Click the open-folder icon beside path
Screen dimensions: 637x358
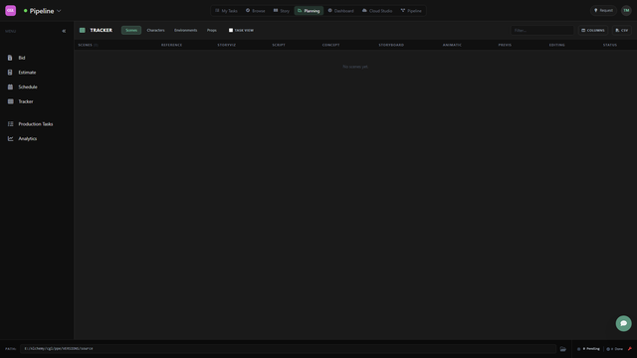pyautogui.click(x=562, y=349)
